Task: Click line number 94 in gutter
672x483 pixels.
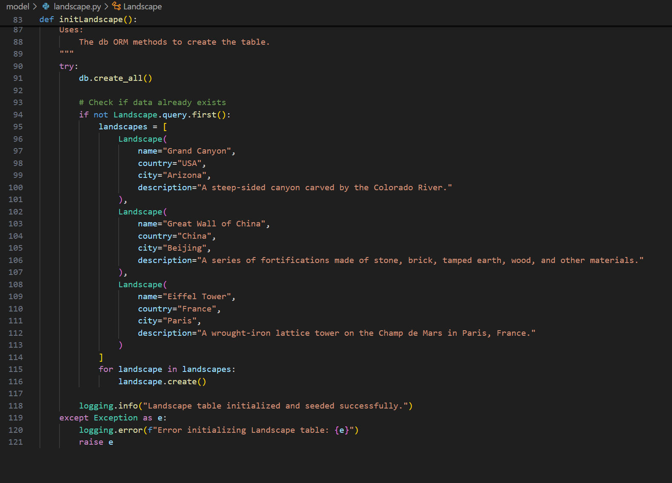Action: click(x=18, y=115)
